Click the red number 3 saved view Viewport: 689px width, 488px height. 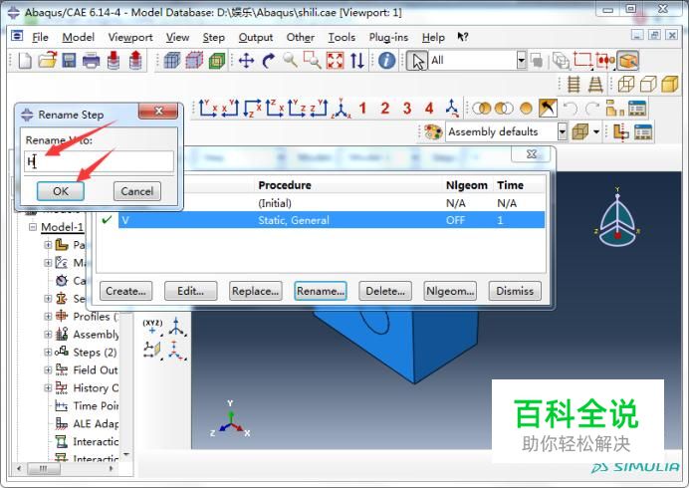407,109
